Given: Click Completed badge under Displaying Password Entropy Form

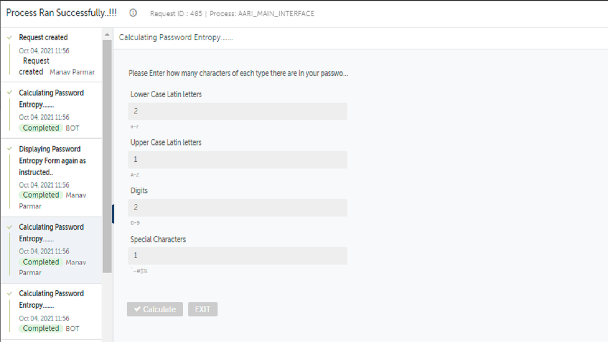Looking at the screenshot, I should tap(41, 195).
